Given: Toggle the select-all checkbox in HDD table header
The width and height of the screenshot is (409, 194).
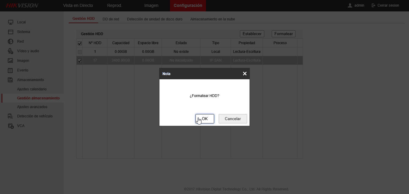Looking at the screenshot, I should [x=80, y=43].
